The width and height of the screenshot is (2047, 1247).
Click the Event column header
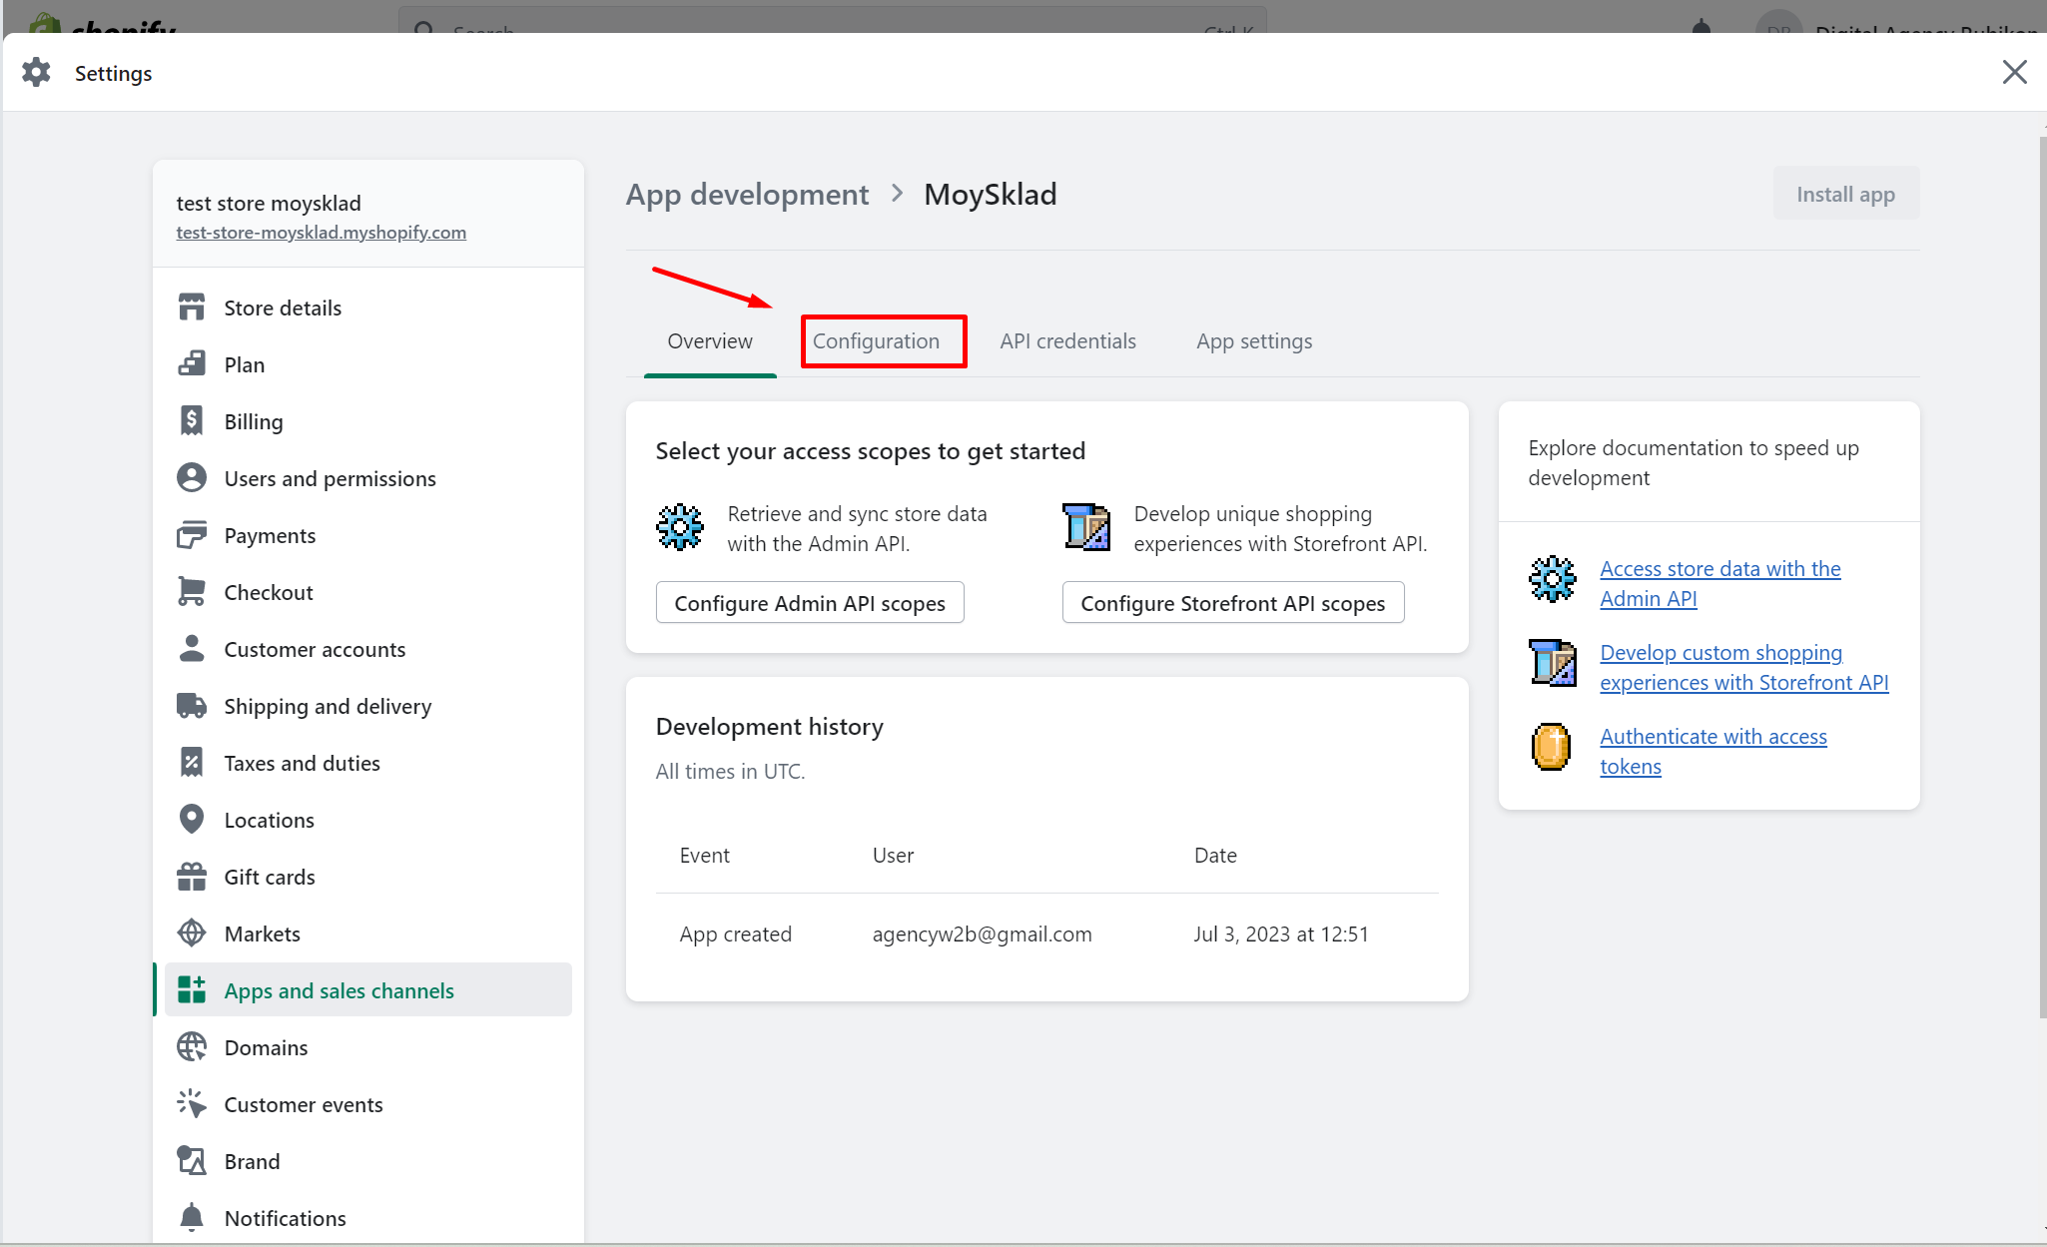pyautogui.click(x=705, y=856)
